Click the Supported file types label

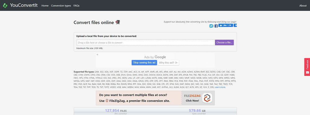(x=84, y=72)
